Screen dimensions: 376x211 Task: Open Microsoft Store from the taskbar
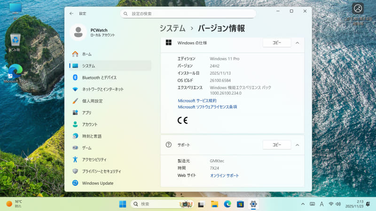click(240, 204)
